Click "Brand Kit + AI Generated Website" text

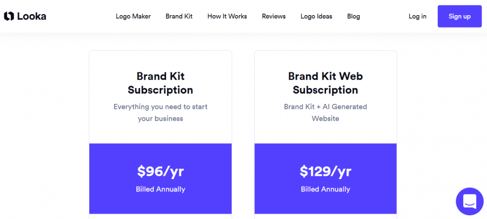tap(325, 112)
